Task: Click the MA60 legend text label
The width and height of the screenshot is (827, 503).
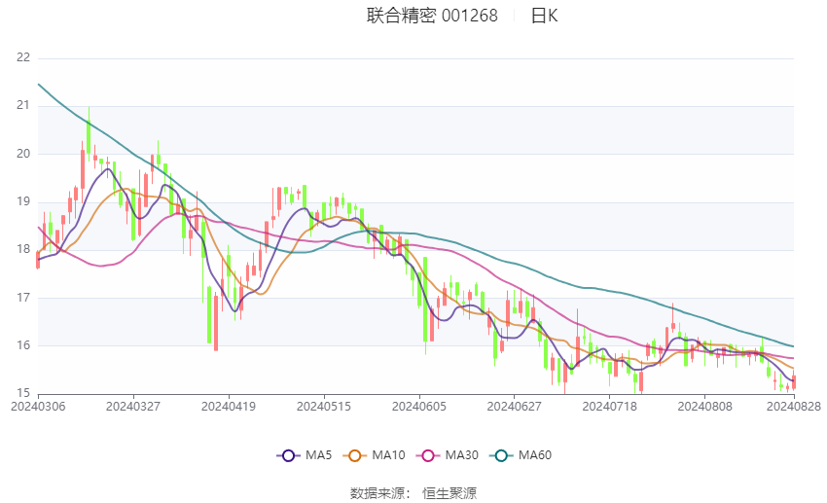Action: (535, 455)
